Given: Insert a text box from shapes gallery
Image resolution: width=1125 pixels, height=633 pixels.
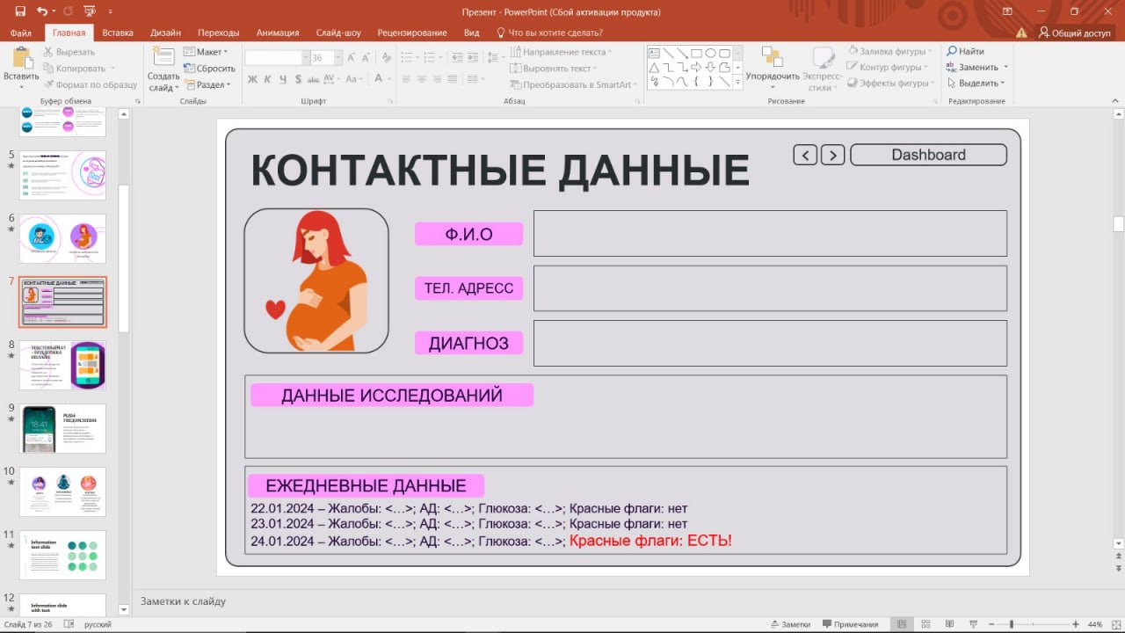Looking at the screenshot, I should pos(654,53).
